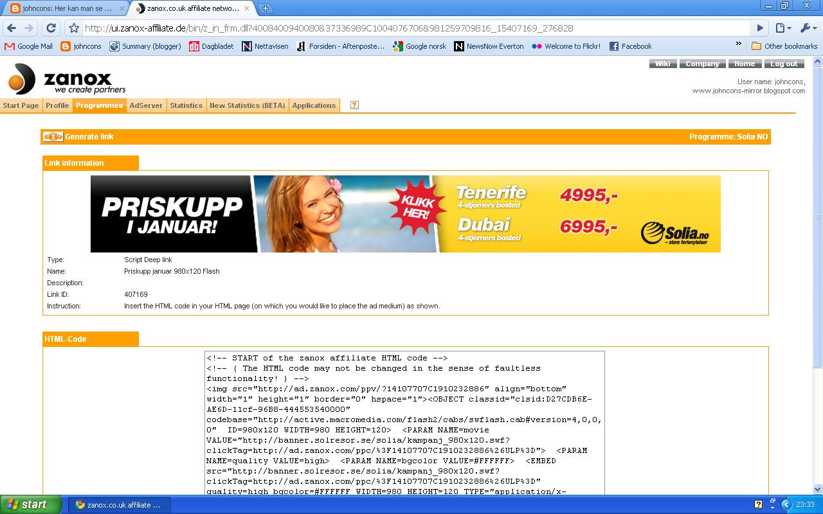Viewport: 823px width, 514px height.
Task: Open the Windows start button
Action: [x=31, y=504]
